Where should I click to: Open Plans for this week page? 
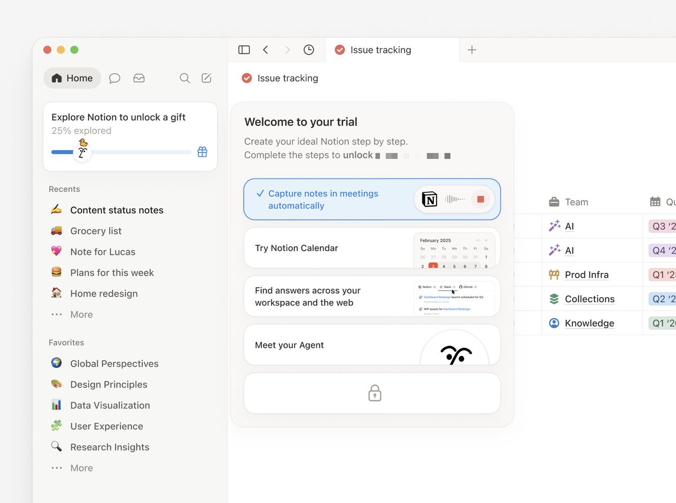[x=112, y=272]
